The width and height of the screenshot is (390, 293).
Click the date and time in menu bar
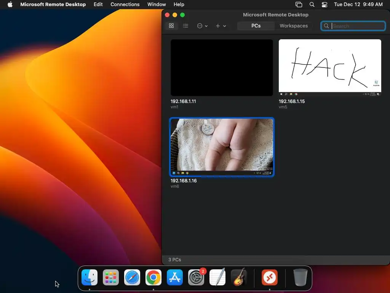[358, 4]
